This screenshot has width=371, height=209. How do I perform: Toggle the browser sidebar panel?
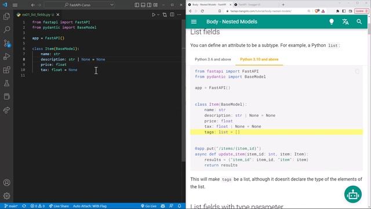(x=344, y=11)
